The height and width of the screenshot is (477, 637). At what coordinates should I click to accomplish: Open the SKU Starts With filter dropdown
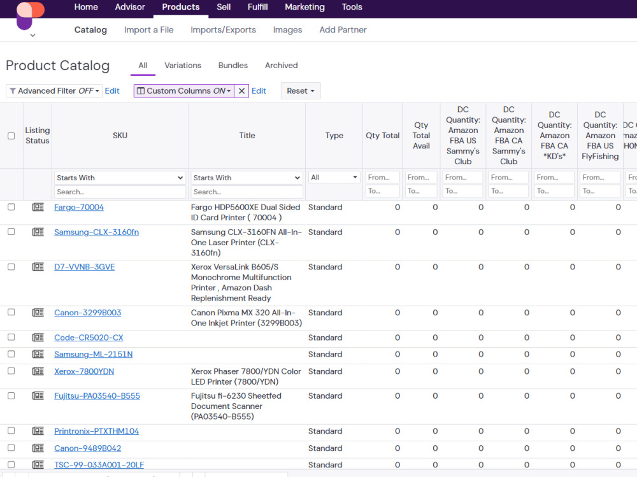click(x=120, y=178)
